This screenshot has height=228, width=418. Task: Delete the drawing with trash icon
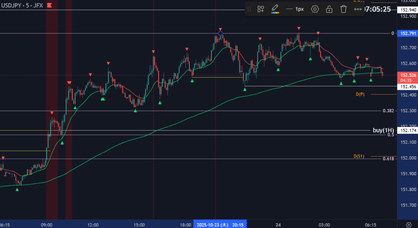(x=344, y=9)
